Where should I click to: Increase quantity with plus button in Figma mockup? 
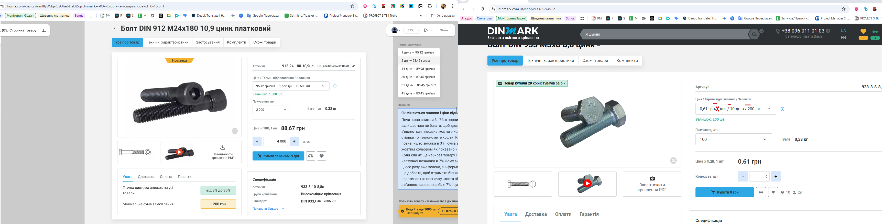294,142
